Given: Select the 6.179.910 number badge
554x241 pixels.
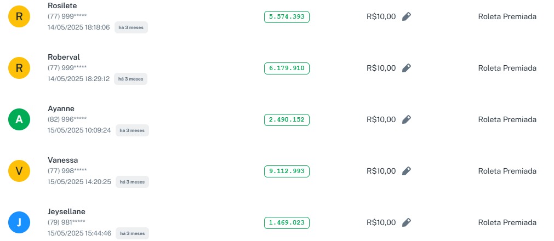Looking at the screenshot, I should [x=287, y=68].
